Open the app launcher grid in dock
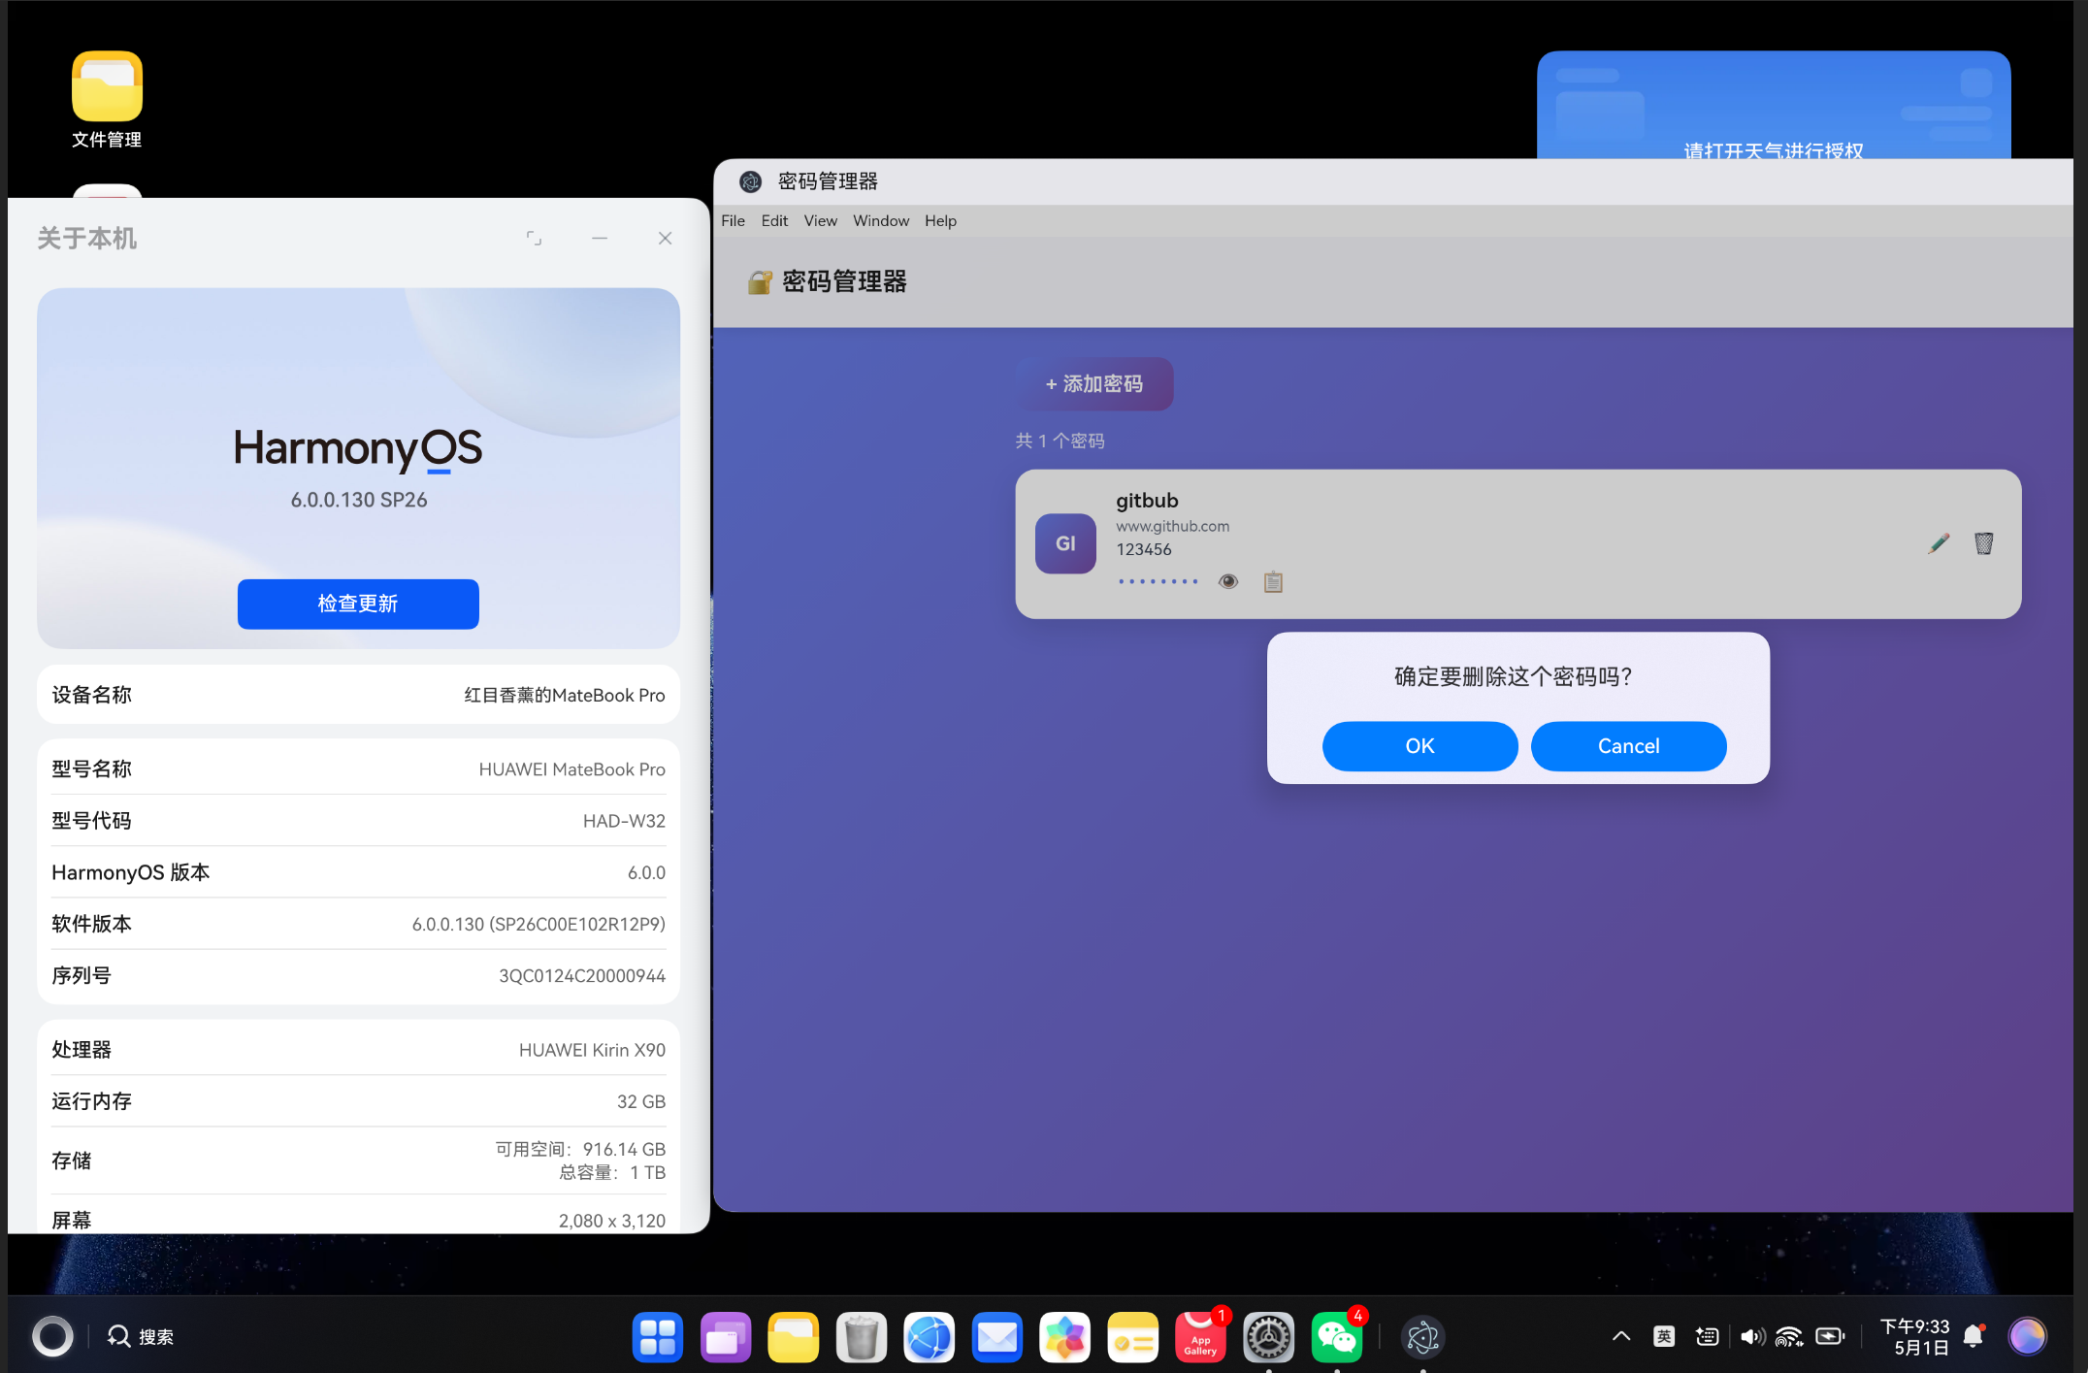This screenshot has height=1373, width=2088. click(x=657, y=1338)
